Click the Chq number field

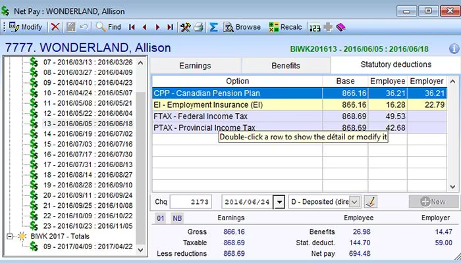(x=191, y=202)
